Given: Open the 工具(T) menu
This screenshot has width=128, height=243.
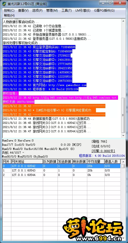Looking at the screenshot, I should click(x=67, y=11).
